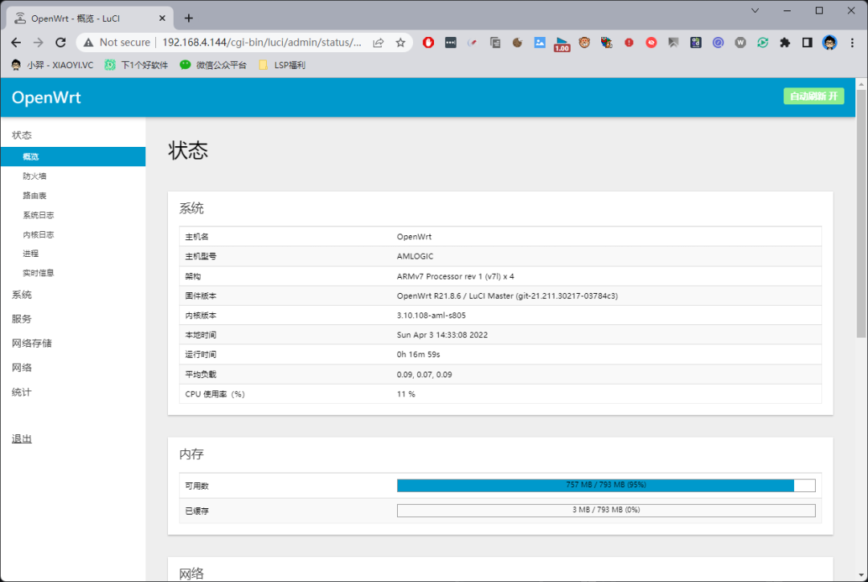Expand the 网络存储 sidebar section
The width and height of the screenshot is (868, 582).
31,344
